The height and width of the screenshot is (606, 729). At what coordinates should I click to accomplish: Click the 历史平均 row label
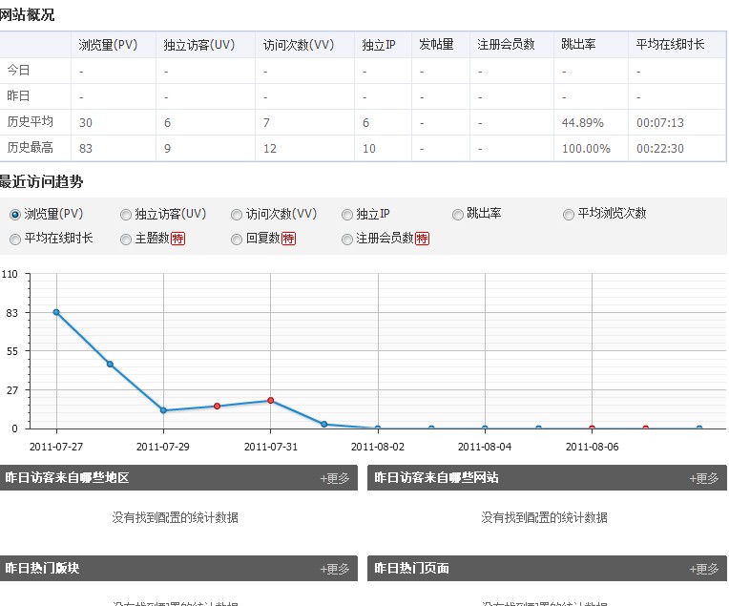point(30,122)
